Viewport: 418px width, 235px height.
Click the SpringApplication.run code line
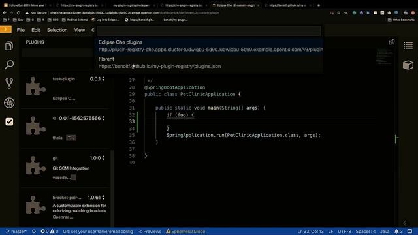[244, 135]
